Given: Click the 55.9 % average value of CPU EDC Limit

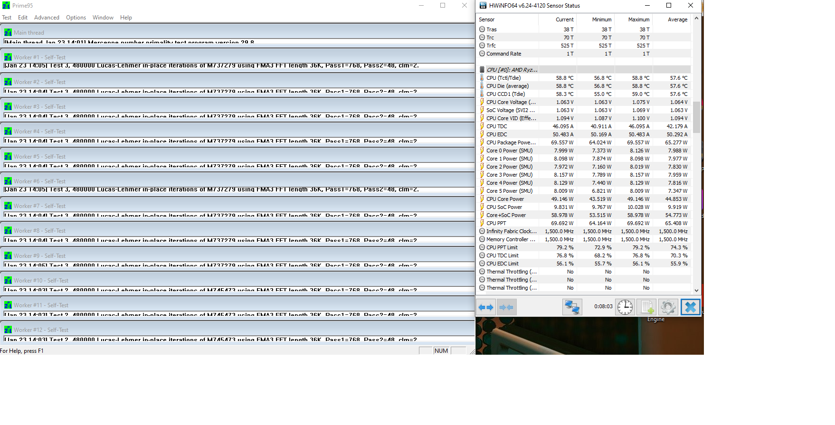Looking at the screenshot, I should coord(679,264).
